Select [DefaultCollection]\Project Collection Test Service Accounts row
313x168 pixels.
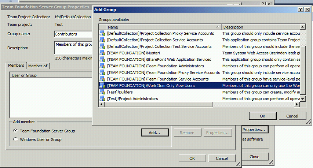[x=199, y=46]
